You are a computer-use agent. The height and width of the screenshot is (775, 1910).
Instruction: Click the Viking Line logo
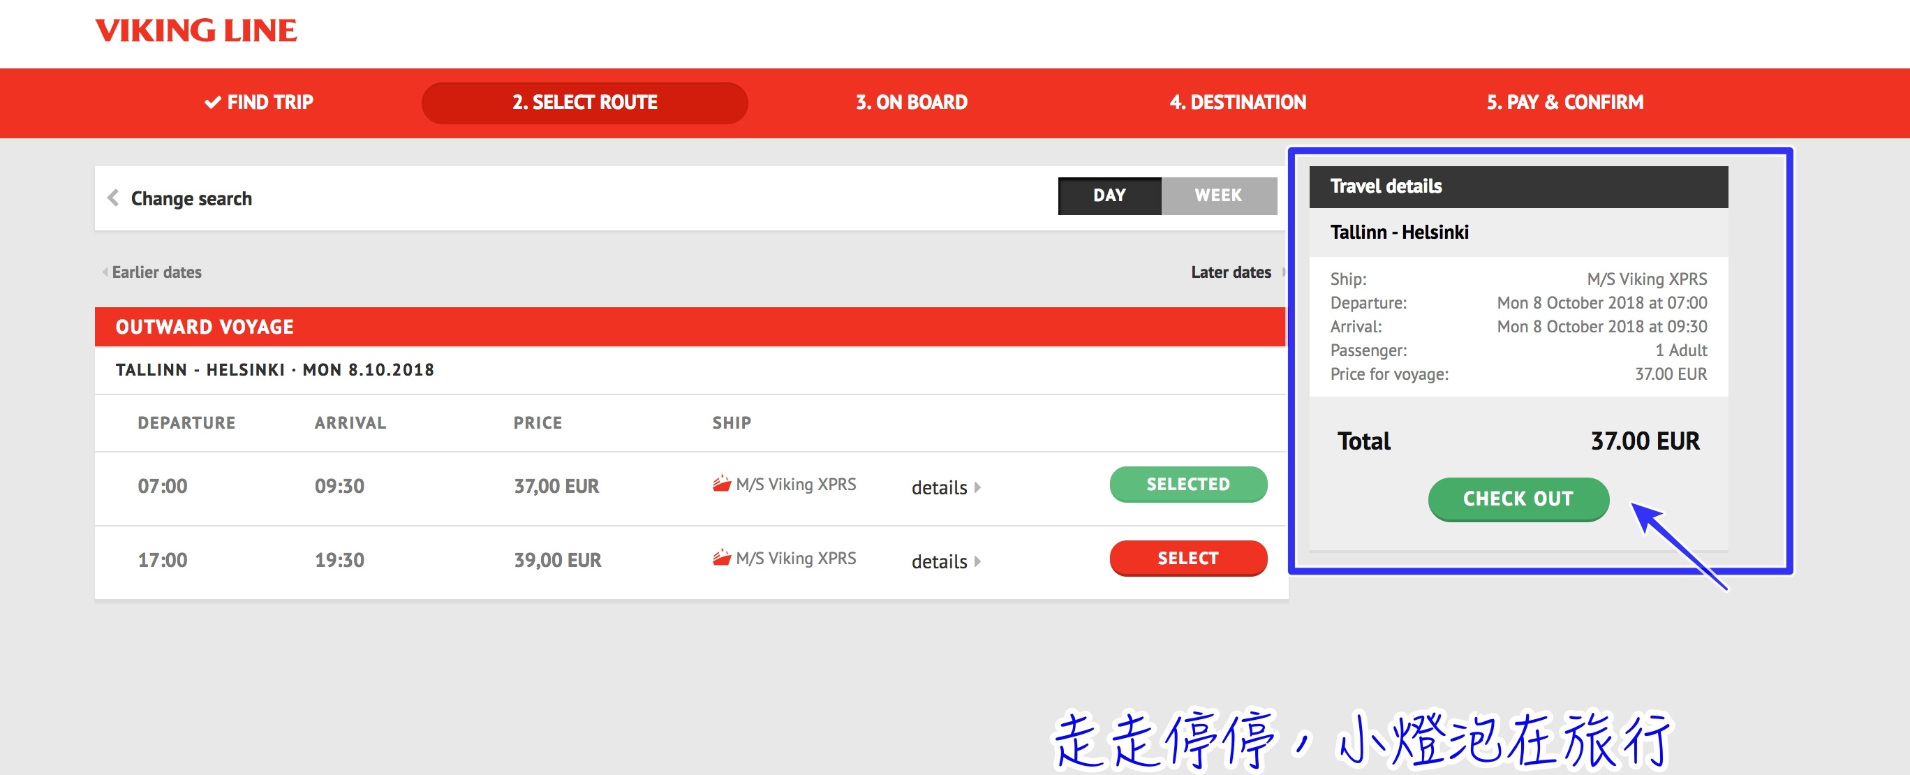point(195,31)
